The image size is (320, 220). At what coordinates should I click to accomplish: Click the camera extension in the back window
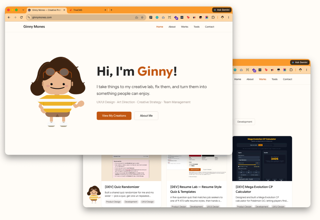[x=241, y=70]
